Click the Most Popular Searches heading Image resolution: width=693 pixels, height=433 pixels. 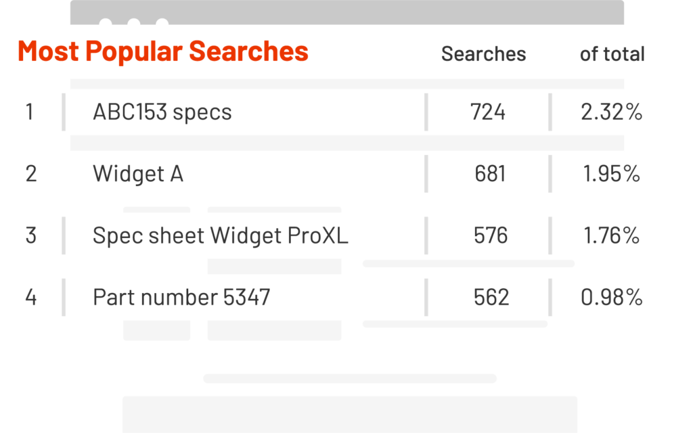[163, 51]
